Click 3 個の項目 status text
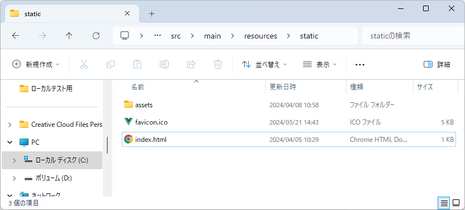 tap(23, 203)
